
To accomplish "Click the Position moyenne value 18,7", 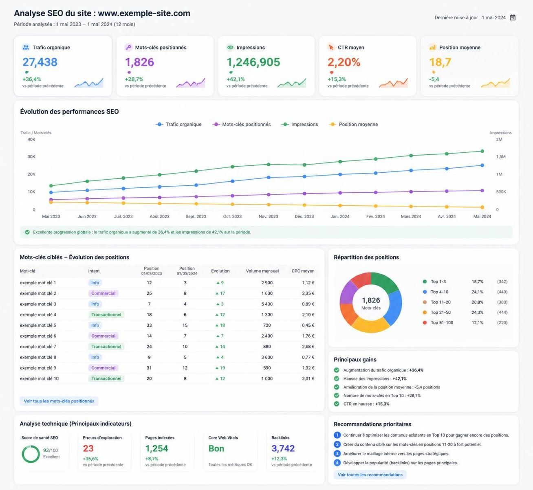I will 440,62.
